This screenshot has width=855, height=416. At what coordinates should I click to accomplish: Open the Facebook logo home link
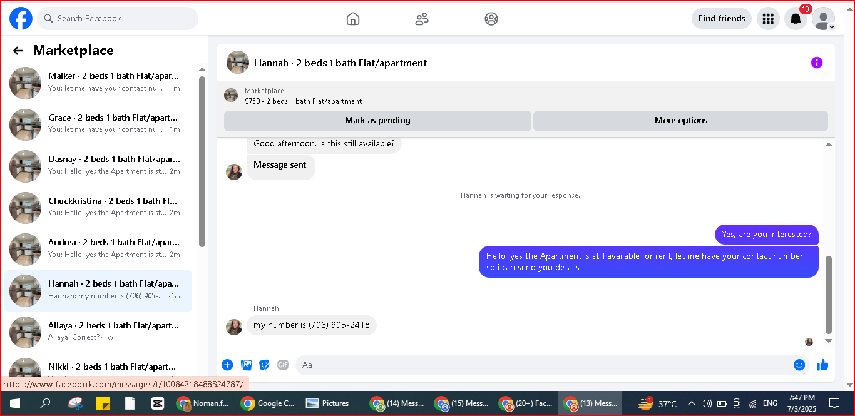tap(21, 18)
